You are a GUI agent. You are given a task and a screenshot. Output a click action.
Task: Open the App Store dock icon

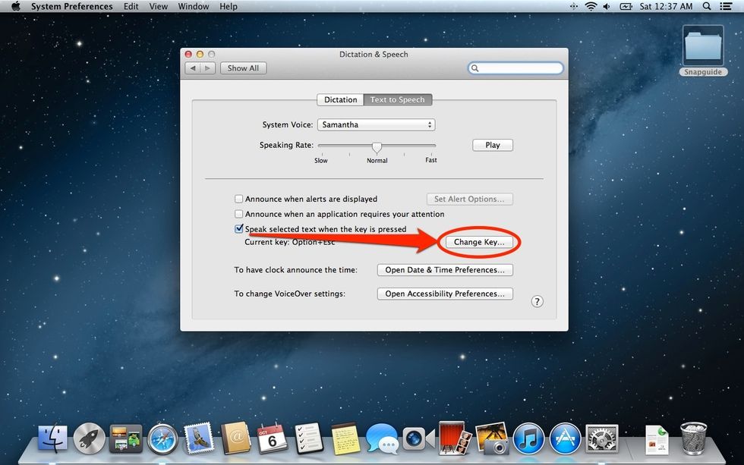pos(565,438)
